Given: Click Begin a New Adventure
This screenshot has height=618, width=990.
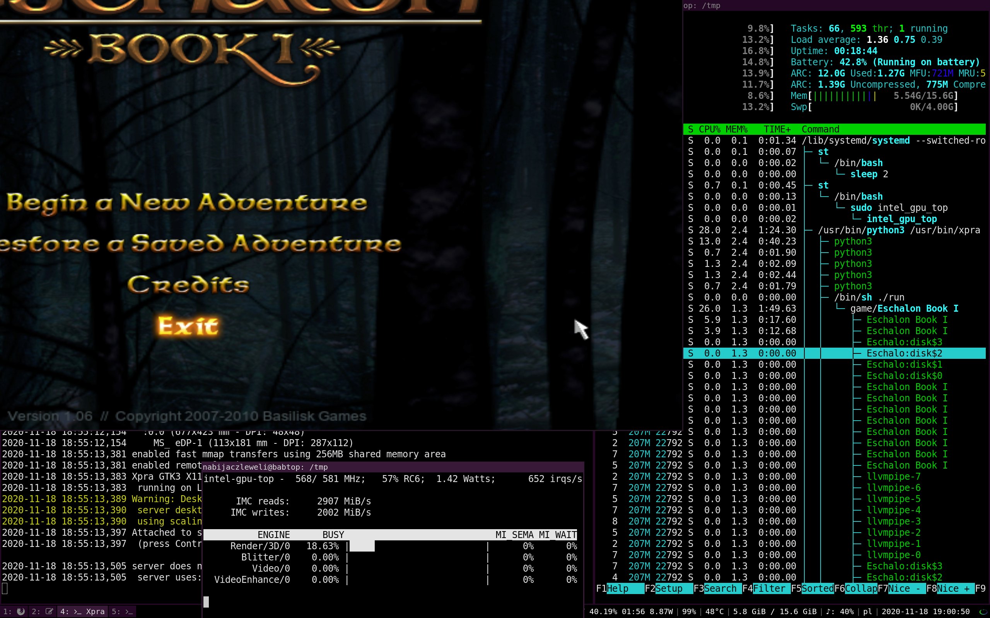Looking at the screenshot, I should click(x=186, y=203).
